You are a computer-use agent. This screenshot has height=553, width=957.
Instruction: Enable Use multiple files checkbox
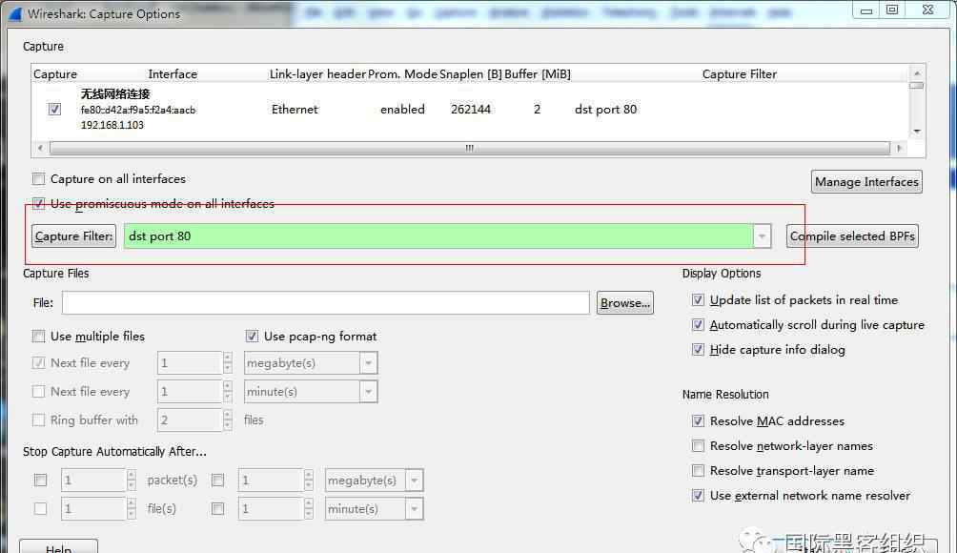38,337
